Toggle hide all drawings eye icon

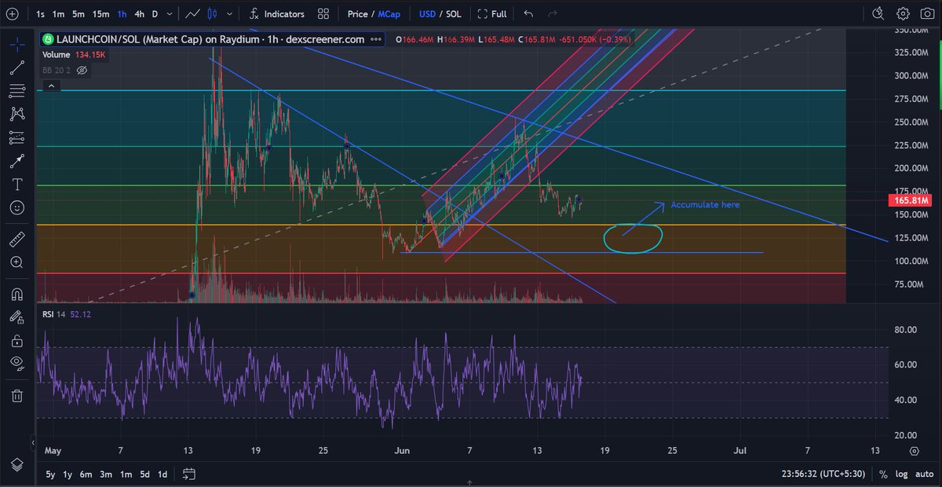(16, 363)
